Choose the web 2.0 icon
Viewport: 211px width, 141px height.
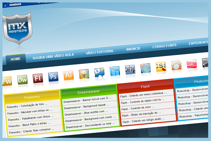(192, 64)
